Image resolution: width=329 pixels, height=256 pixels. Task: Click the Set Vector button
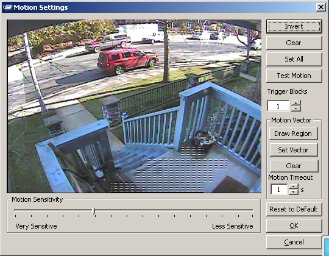tap(293, 150)
